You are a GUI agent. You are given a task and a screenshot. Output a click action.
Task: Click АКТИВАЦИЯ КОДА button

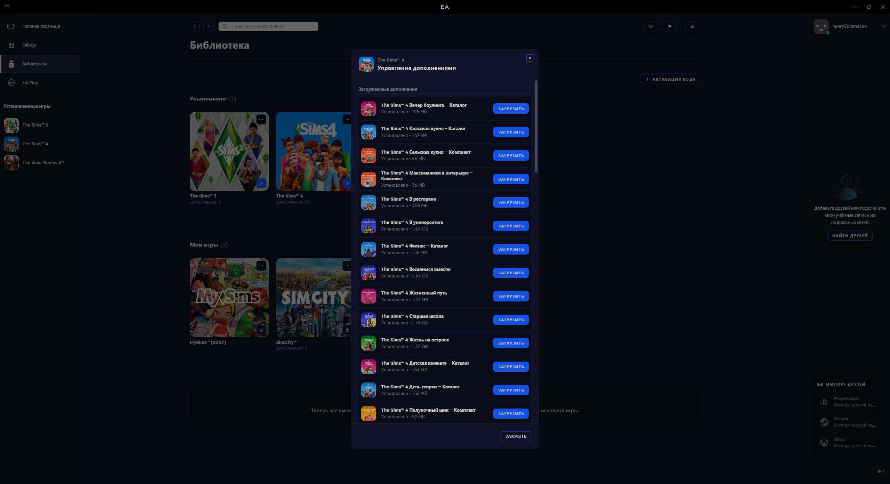[x=670, y=79]
